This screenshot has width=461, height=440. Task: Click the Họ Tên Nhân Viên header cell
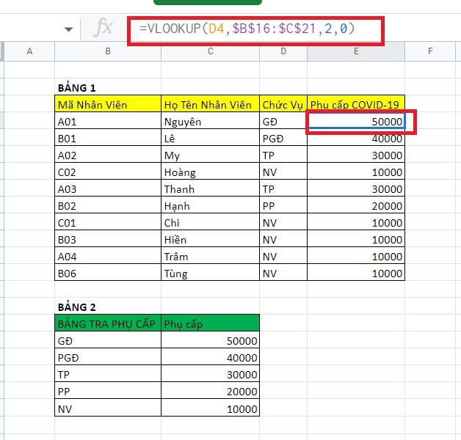[x=210, y=103]
